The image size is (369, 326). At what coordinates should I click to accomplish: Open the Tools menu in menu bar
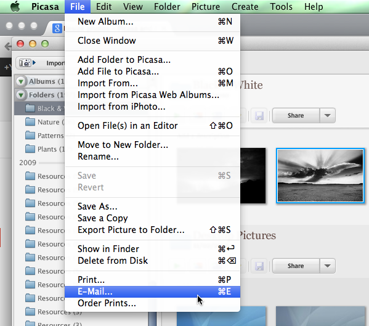point(282,7)
